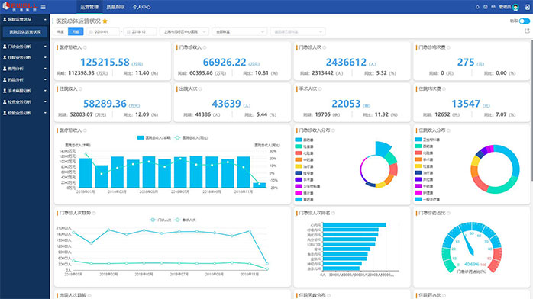This screenshot has height=299, width=533.
Task: Click the notification bell icon in header
Action: [x=477, y=7]
